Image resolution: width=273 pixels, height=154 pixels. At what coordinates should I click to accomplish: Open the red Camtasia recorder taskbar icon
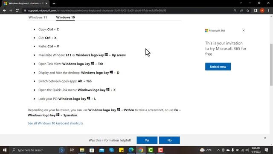click(x=160, y=150)
